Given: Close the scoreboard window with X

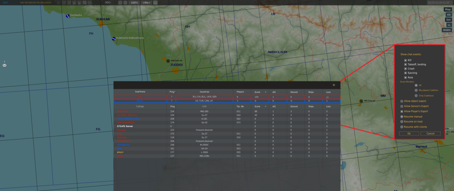Looking at the screenshot, I should pyautogui.click(x=334, y=85).
